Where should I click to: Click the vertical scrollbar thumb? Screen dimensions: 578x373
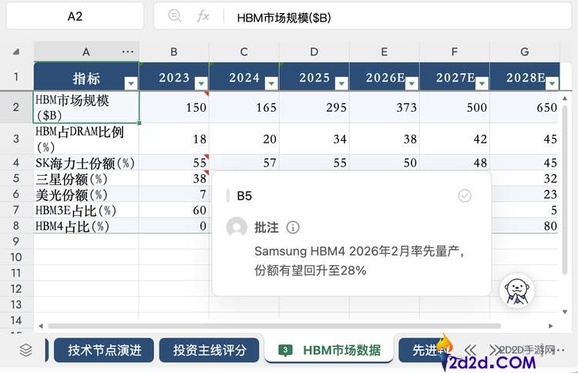(x=564, y=190)
